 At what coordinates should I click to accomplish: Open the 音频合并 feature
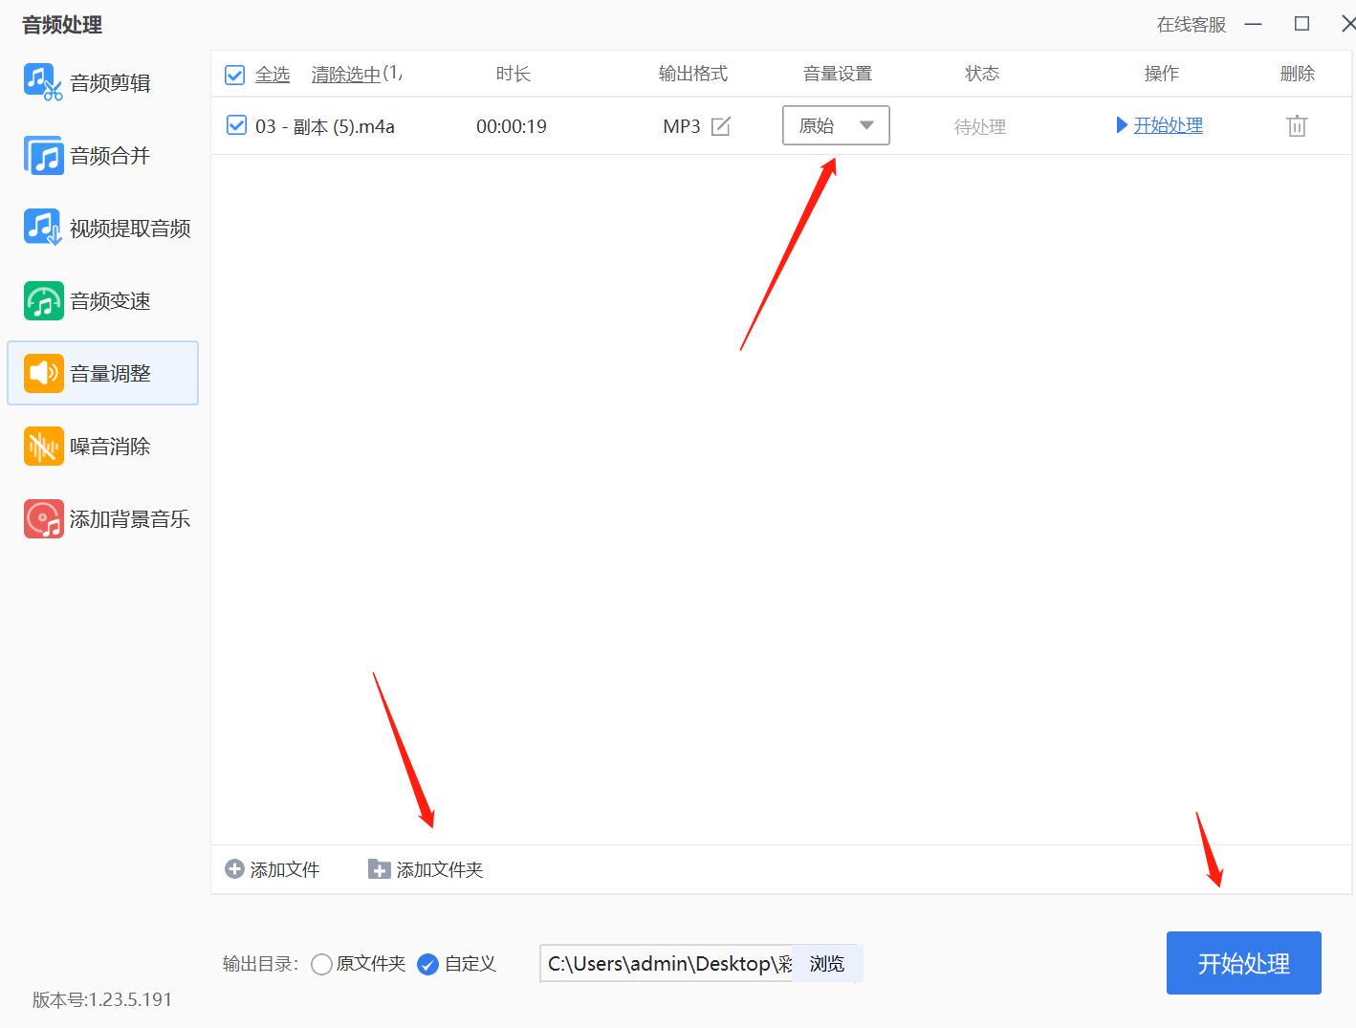click(105, 155)
